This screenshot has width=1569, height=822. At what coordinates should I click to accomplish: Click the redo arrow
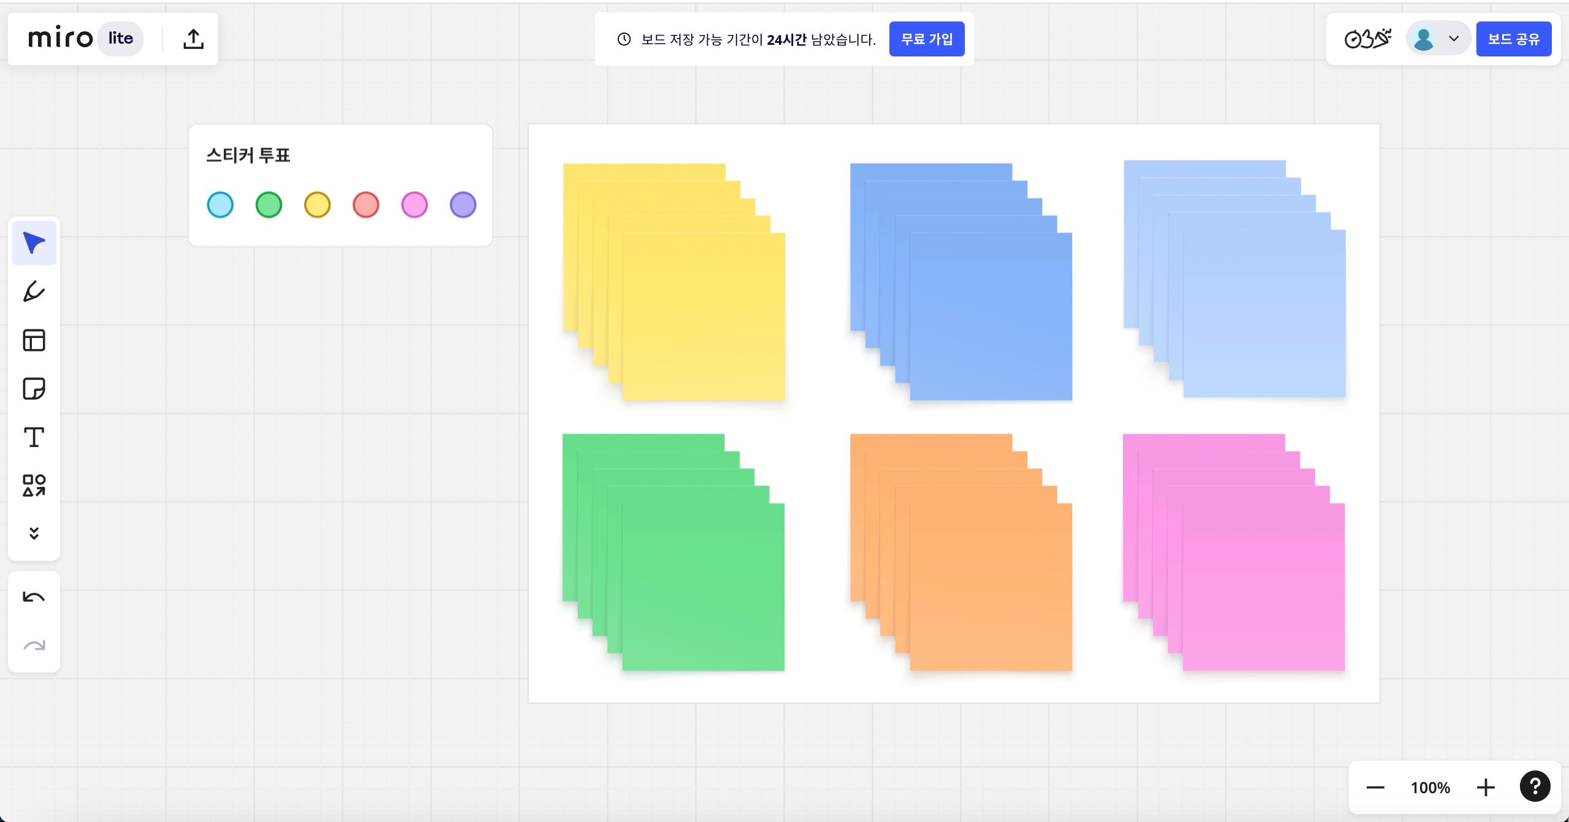(34, 645)
